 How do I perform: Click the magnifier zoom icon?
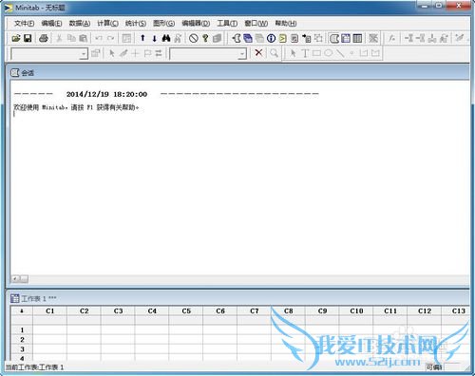(x=275, y=52)
